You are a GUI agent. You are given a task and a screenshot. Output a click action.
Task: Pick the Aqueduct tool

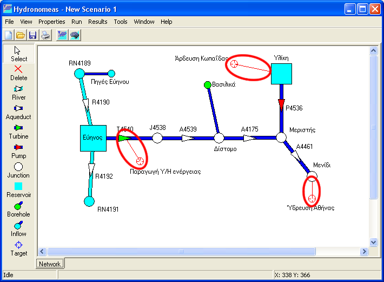[18, 112]
